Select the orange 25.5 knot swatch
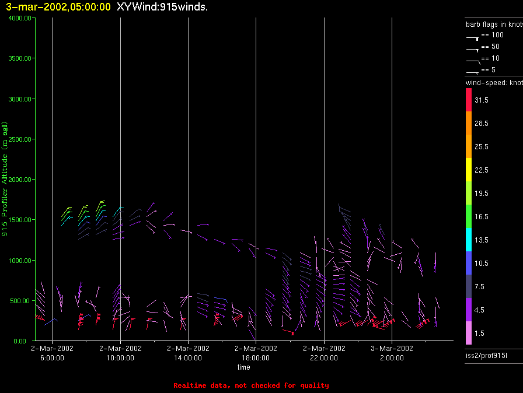The height and width of the screenshot is (393, 523). [469, 146]
